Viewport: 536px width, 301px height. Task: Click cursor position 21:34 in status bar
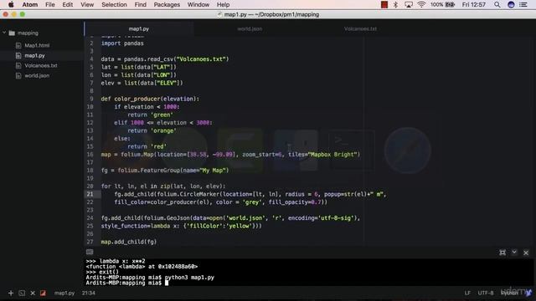tap(89, 293)
